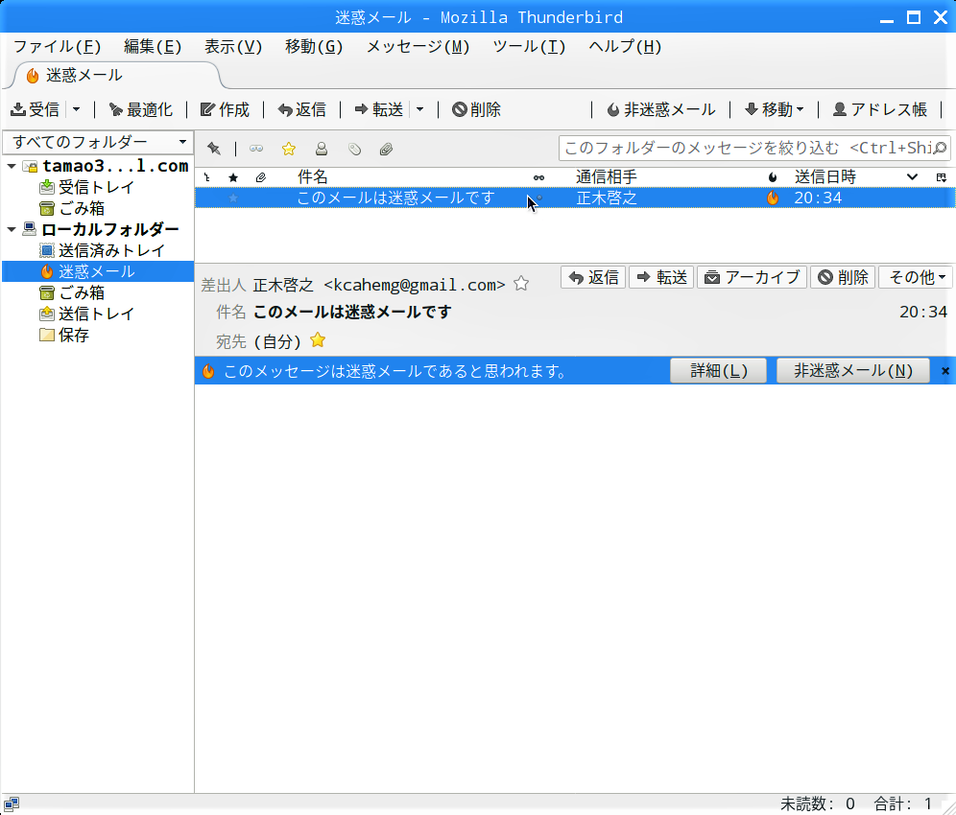Open the 移動(G) menu

(x=313, y=47)
